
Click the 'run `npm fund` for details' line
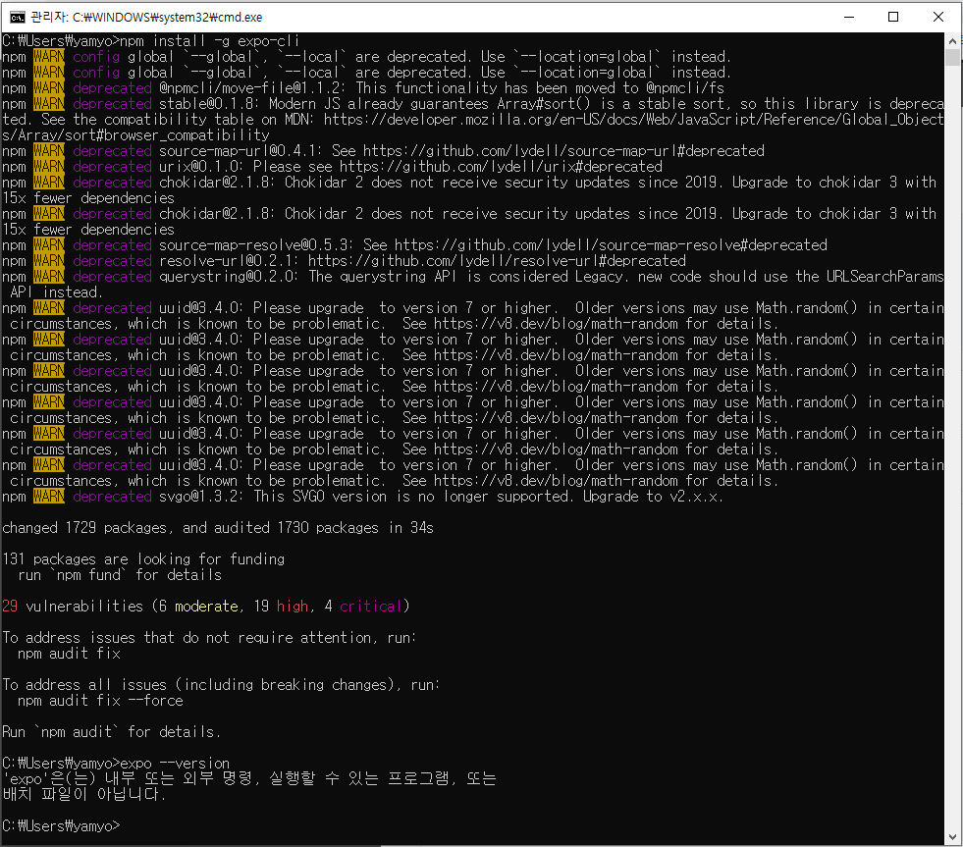click(x=120, y=575)
